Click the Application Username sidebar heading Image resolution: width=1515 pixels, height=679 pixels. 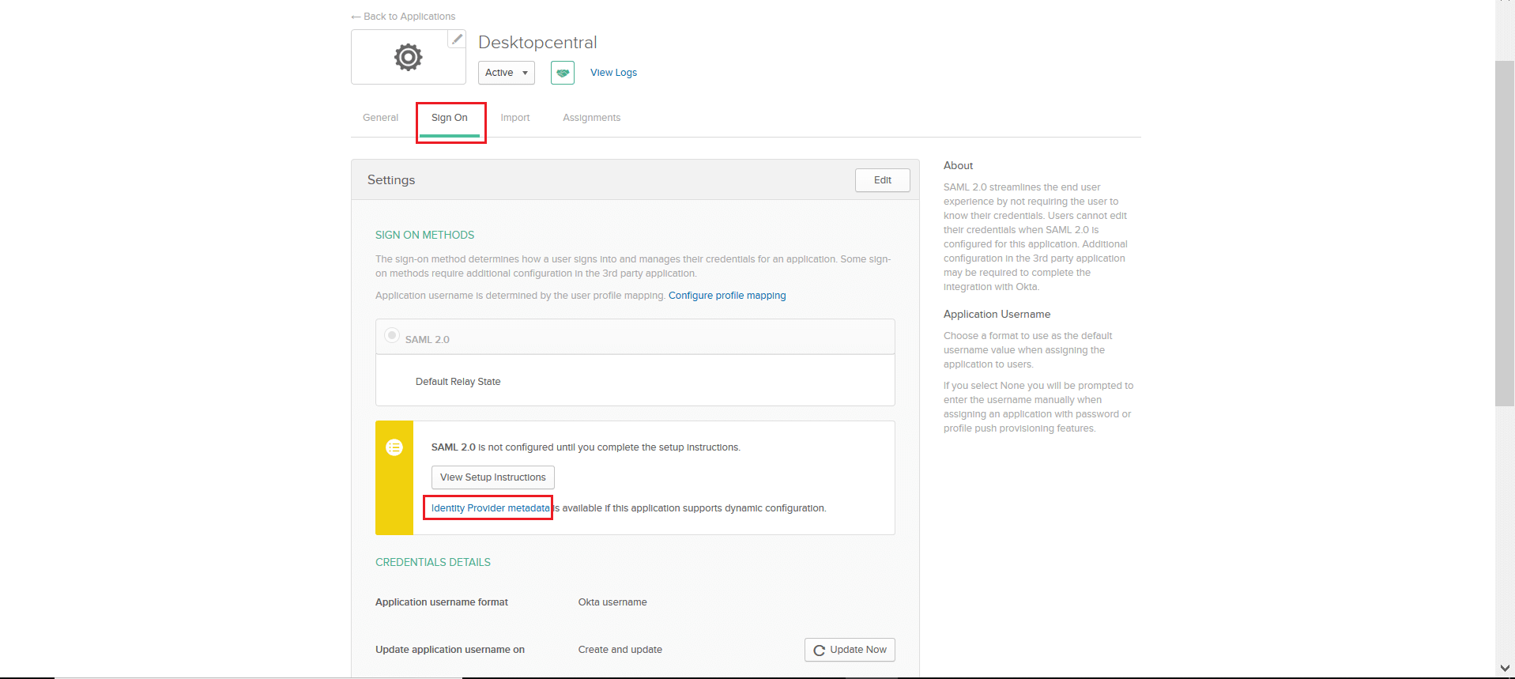997,315
